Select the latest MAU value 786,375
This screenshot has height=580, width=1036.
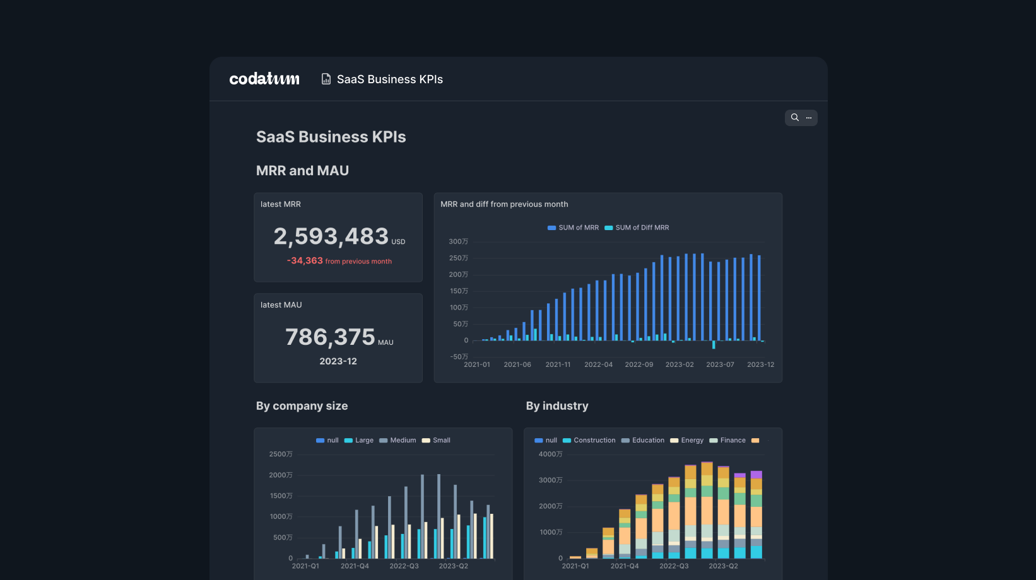pyautogui.click(x=330, y=337)
